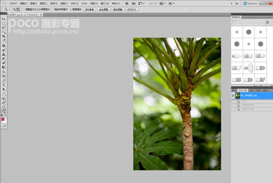This screenshot has height=183, width=273.
Task: Open the 3D menu
Action: point(84,3)
